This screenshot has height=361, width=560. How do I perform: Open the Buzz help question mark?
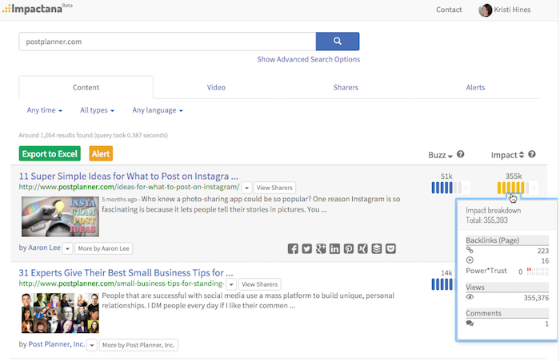[460, 154]
